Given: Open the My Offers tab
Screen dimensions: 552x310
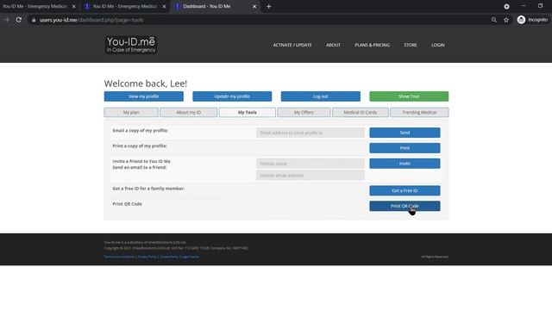Looking at the screenshot, I should click(x=304, y=113).
